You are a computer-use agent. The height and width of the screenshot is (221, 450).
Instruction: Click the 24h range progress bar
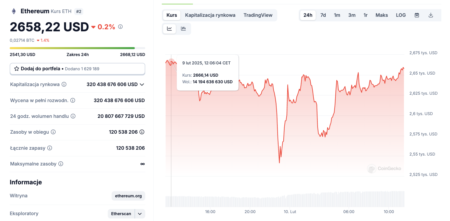tap(77, 48)
